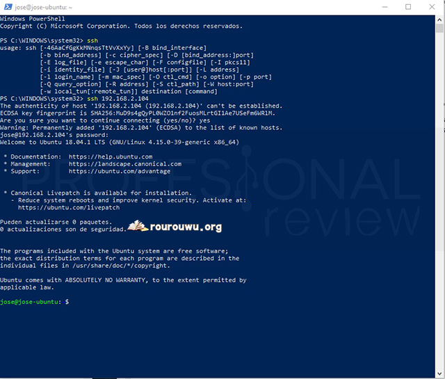Click the 'ssh 192.168.2.104' command text

118,99
